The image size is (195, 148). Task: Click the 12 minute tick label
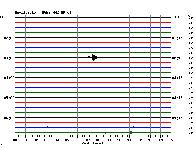click(140, 140)
